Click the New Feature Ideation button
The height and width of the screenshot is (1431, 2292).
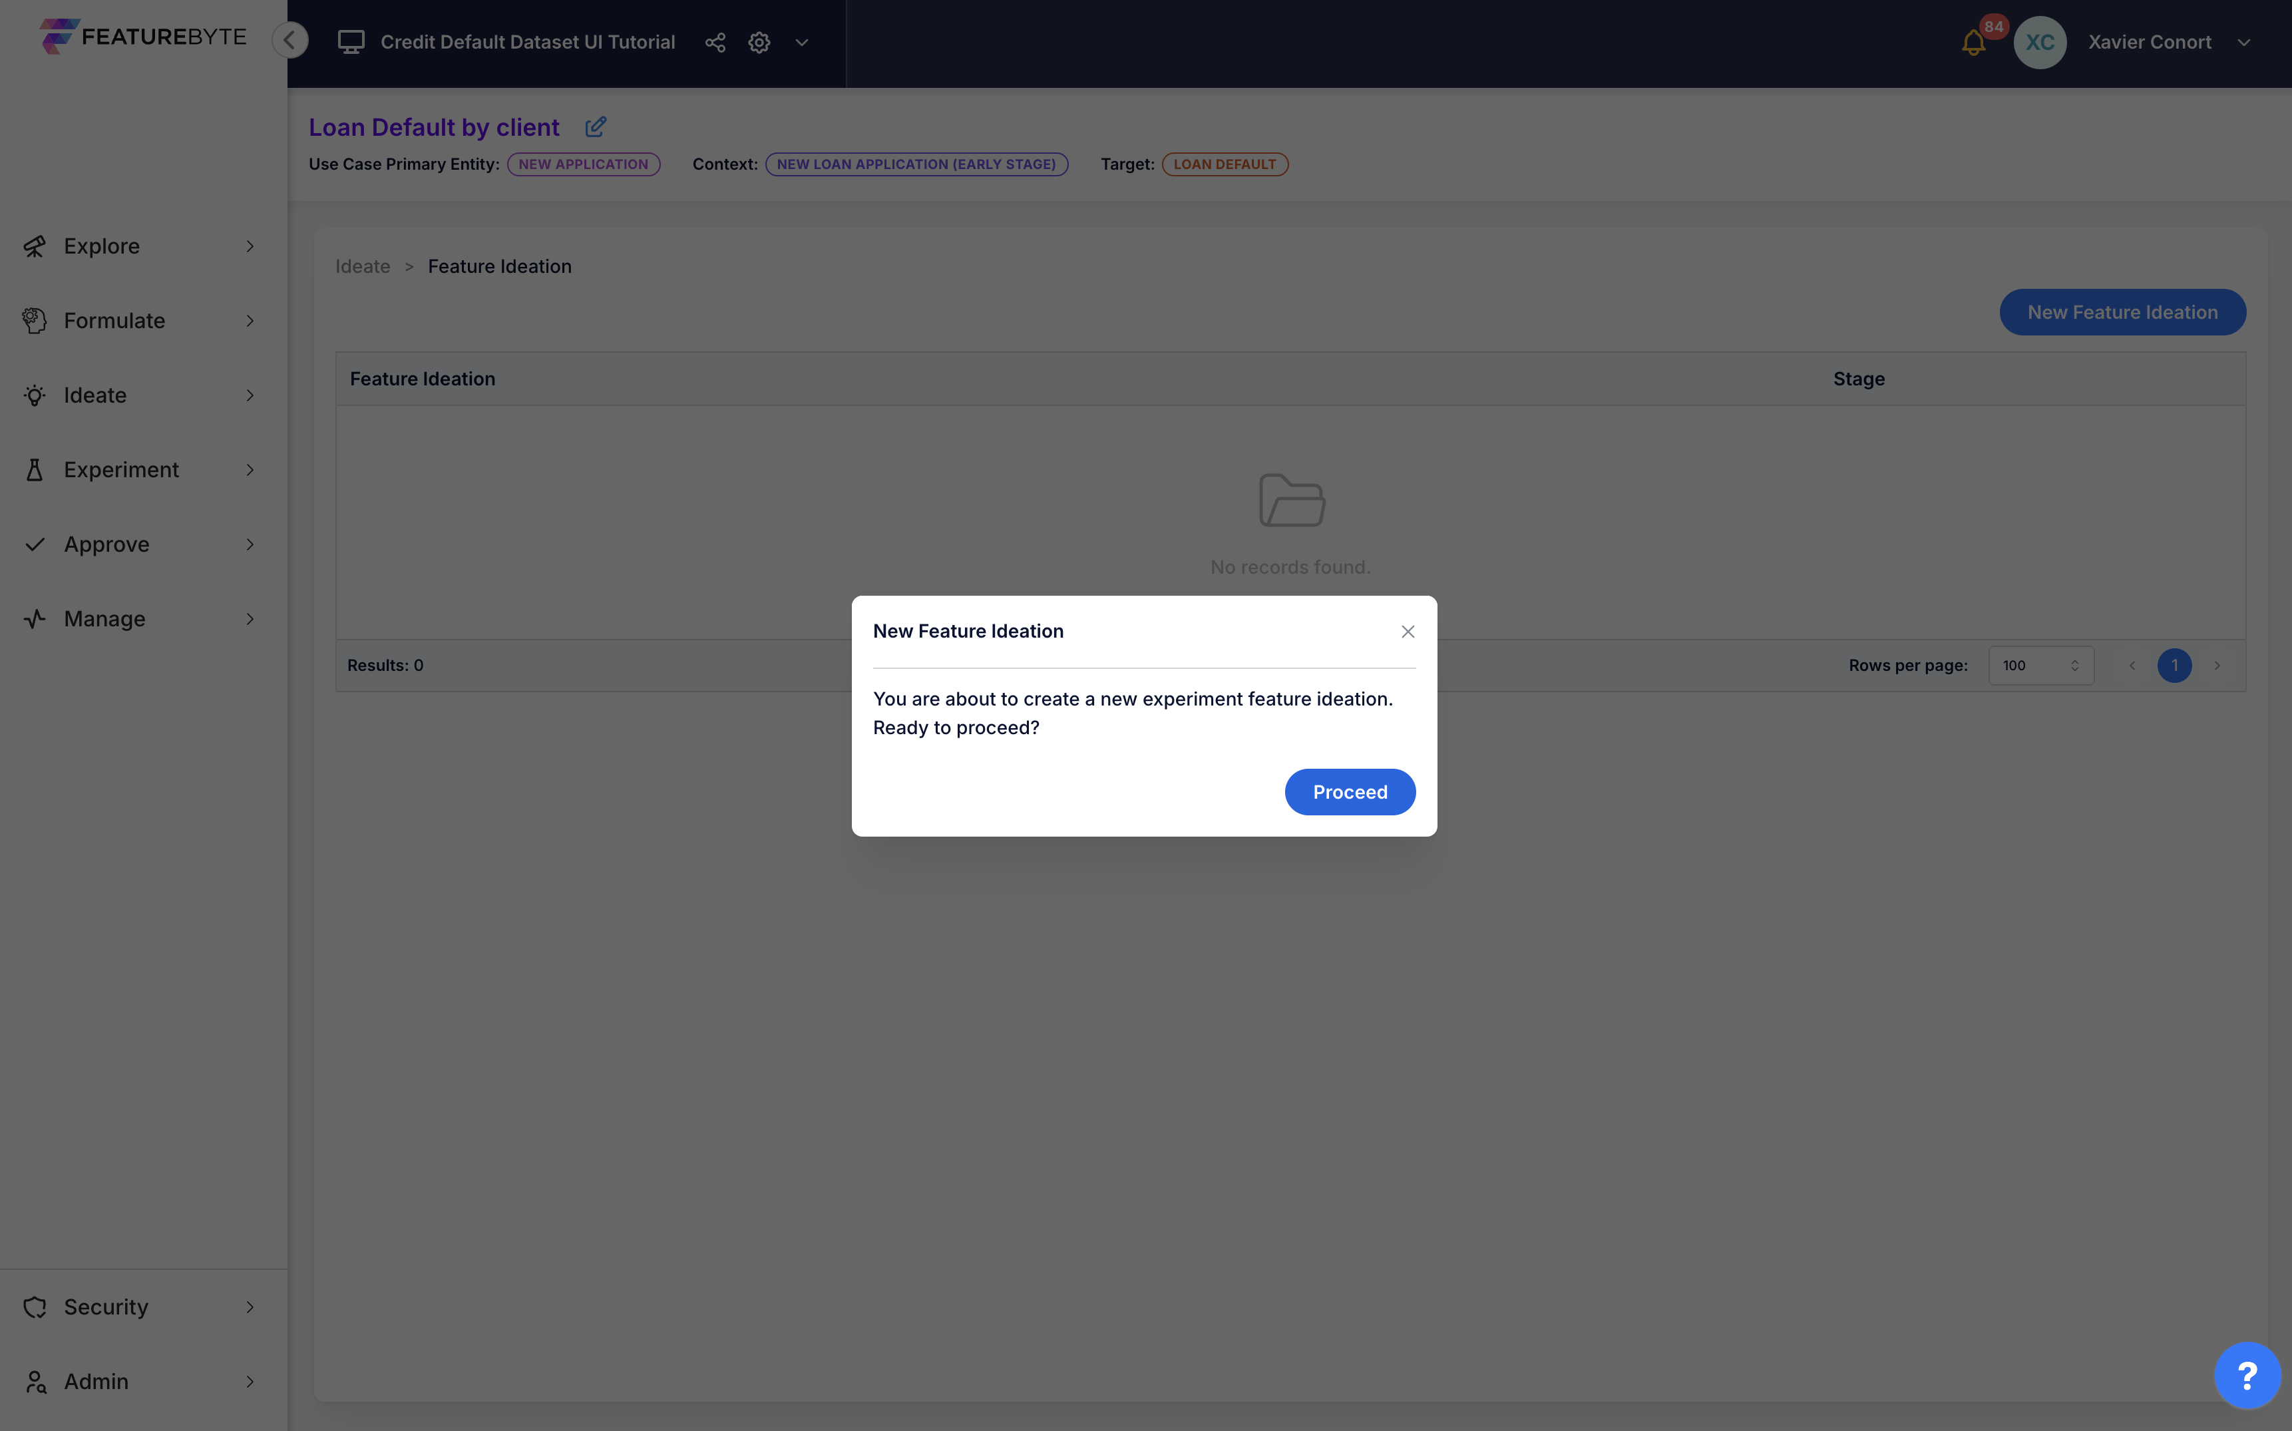[2122, 312]
